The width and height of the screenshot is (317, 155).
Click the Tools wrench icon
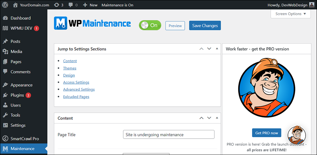pos(5,115)
